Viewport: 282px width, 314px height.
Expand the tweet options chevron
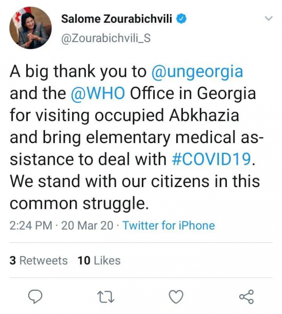coord(268,19)
